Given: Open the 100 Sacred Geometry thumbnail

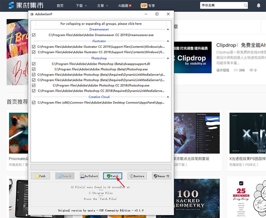Looking at the screenshot, I should tap(197, 198).
